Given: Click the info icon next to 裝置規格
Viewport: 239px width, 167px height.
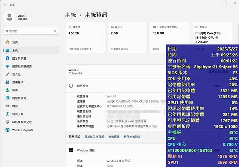Looking at the screenshot, I should (71, 86).
